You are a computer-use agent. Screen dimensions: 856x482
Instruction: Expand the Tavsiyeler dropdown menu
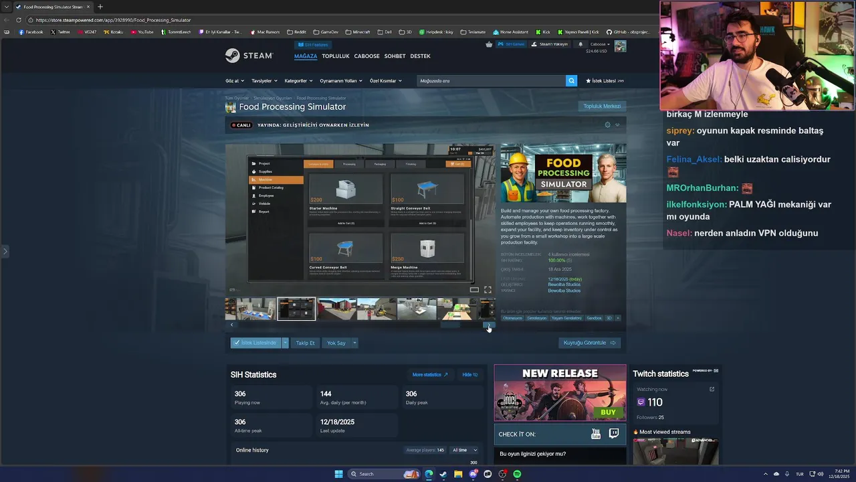click(x=264, y=81)
